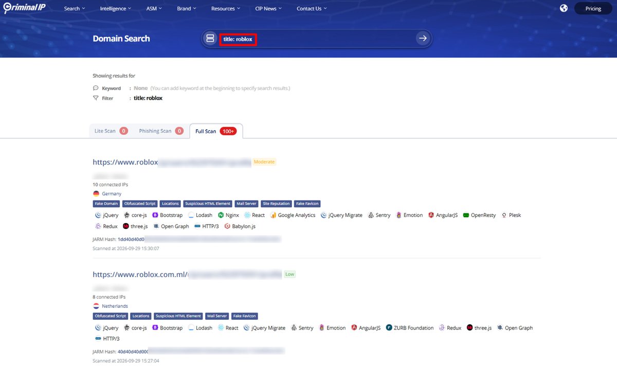Click core-js label in second result
The height and width of the screenshot is (367, 617).
139,328
